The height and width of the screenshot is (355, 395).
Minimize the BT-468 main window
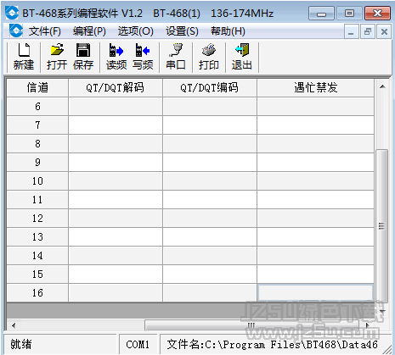point(321,14)
